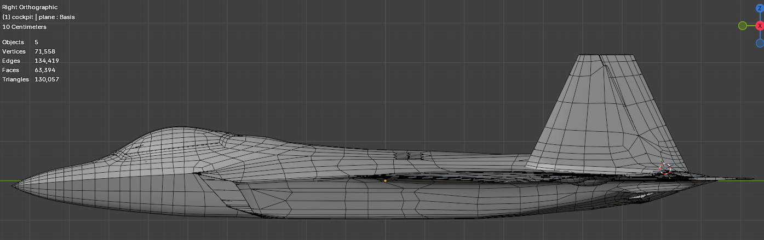Click the blue negative Z gizmo circle

pyautogui.click(x=760, y=43)
